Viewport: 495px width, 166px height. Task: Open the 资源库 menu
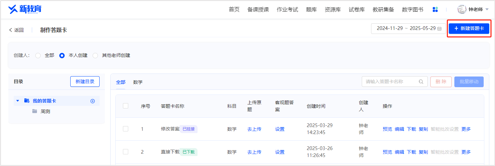point(333,10)
